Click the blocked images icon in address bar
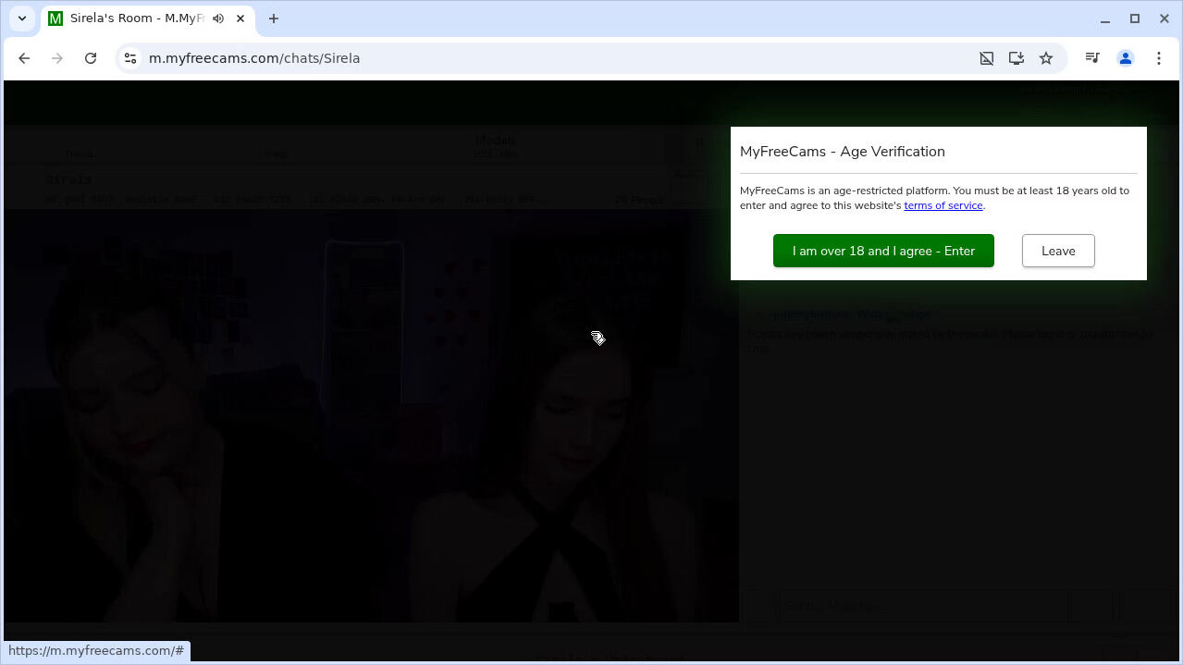Screen dimensions: 1183x665 click(x=987, y=58)
